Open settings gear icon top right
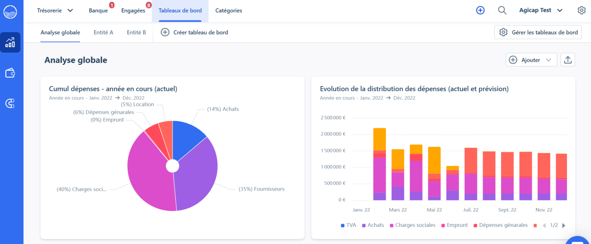Image resolution: width=591 pixels, height=244 pixels. pos(581,10)
